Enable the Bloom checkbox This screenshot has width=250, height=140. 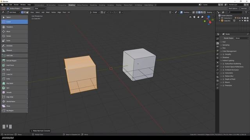pos(223,82)
